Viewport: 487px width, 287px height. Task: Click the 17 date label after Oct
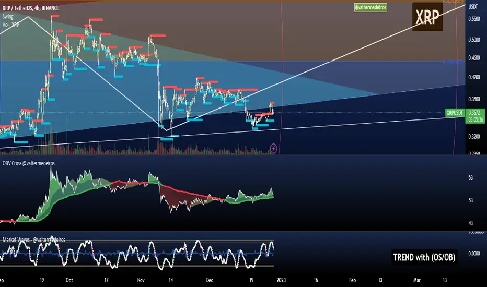[x=106, y=280]
